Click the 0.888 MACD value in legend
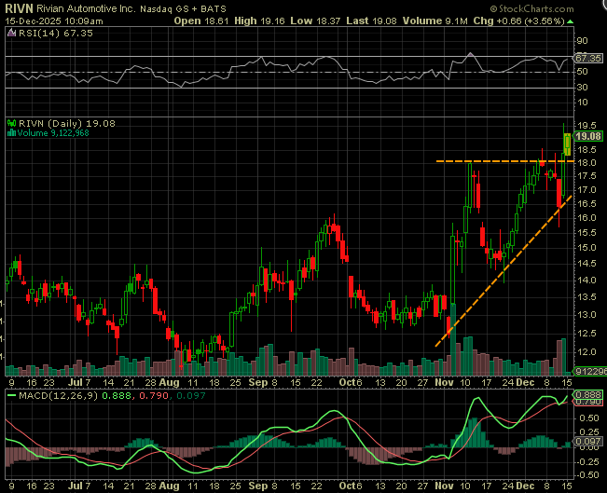Image resolution: width=607 pixels, height=493 pixels. [117, 396]
